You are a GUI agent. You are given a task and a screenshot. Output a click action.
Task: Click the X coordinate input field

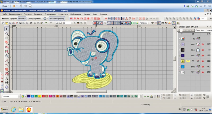coord(169,95)
